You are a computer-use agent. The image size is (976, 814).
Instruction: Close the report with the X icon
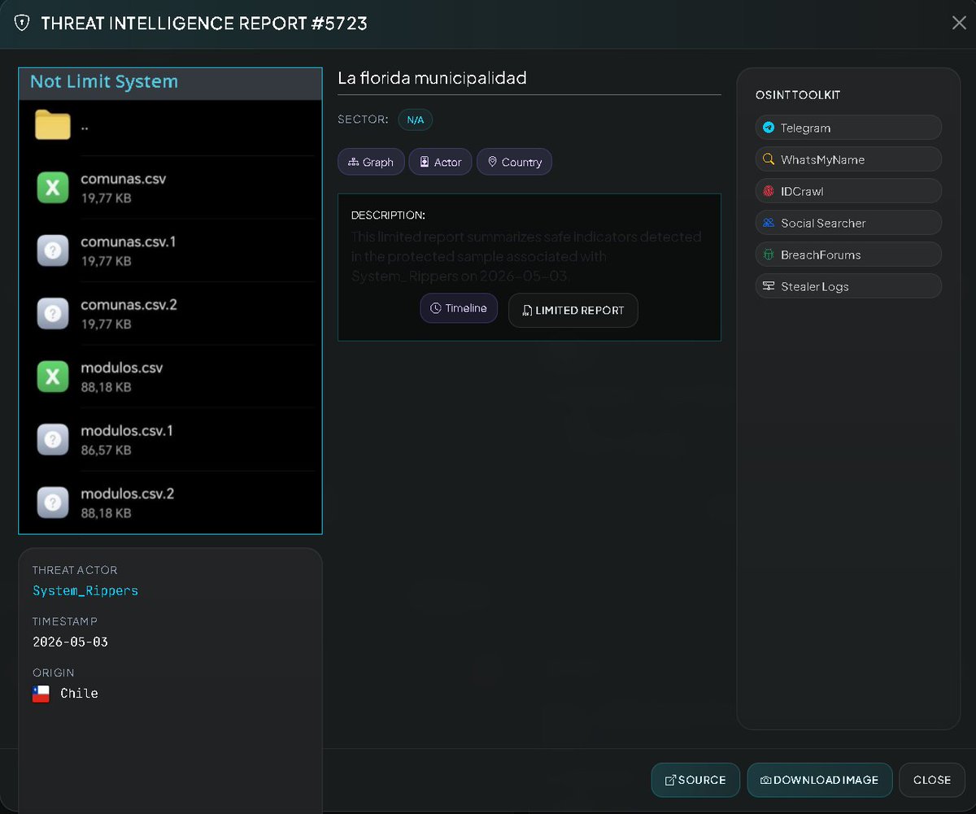959,23
